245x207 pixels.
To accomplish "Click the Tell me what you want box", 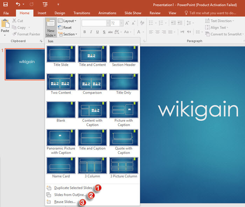I will 210,13.
